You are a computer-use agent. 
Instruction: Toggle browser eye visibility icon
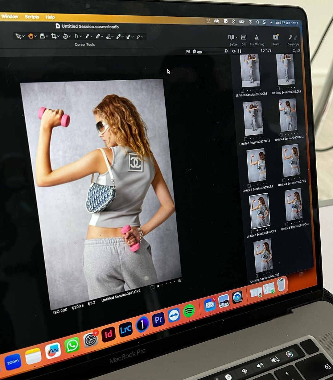pyautogui.click(x=234, y=51)
